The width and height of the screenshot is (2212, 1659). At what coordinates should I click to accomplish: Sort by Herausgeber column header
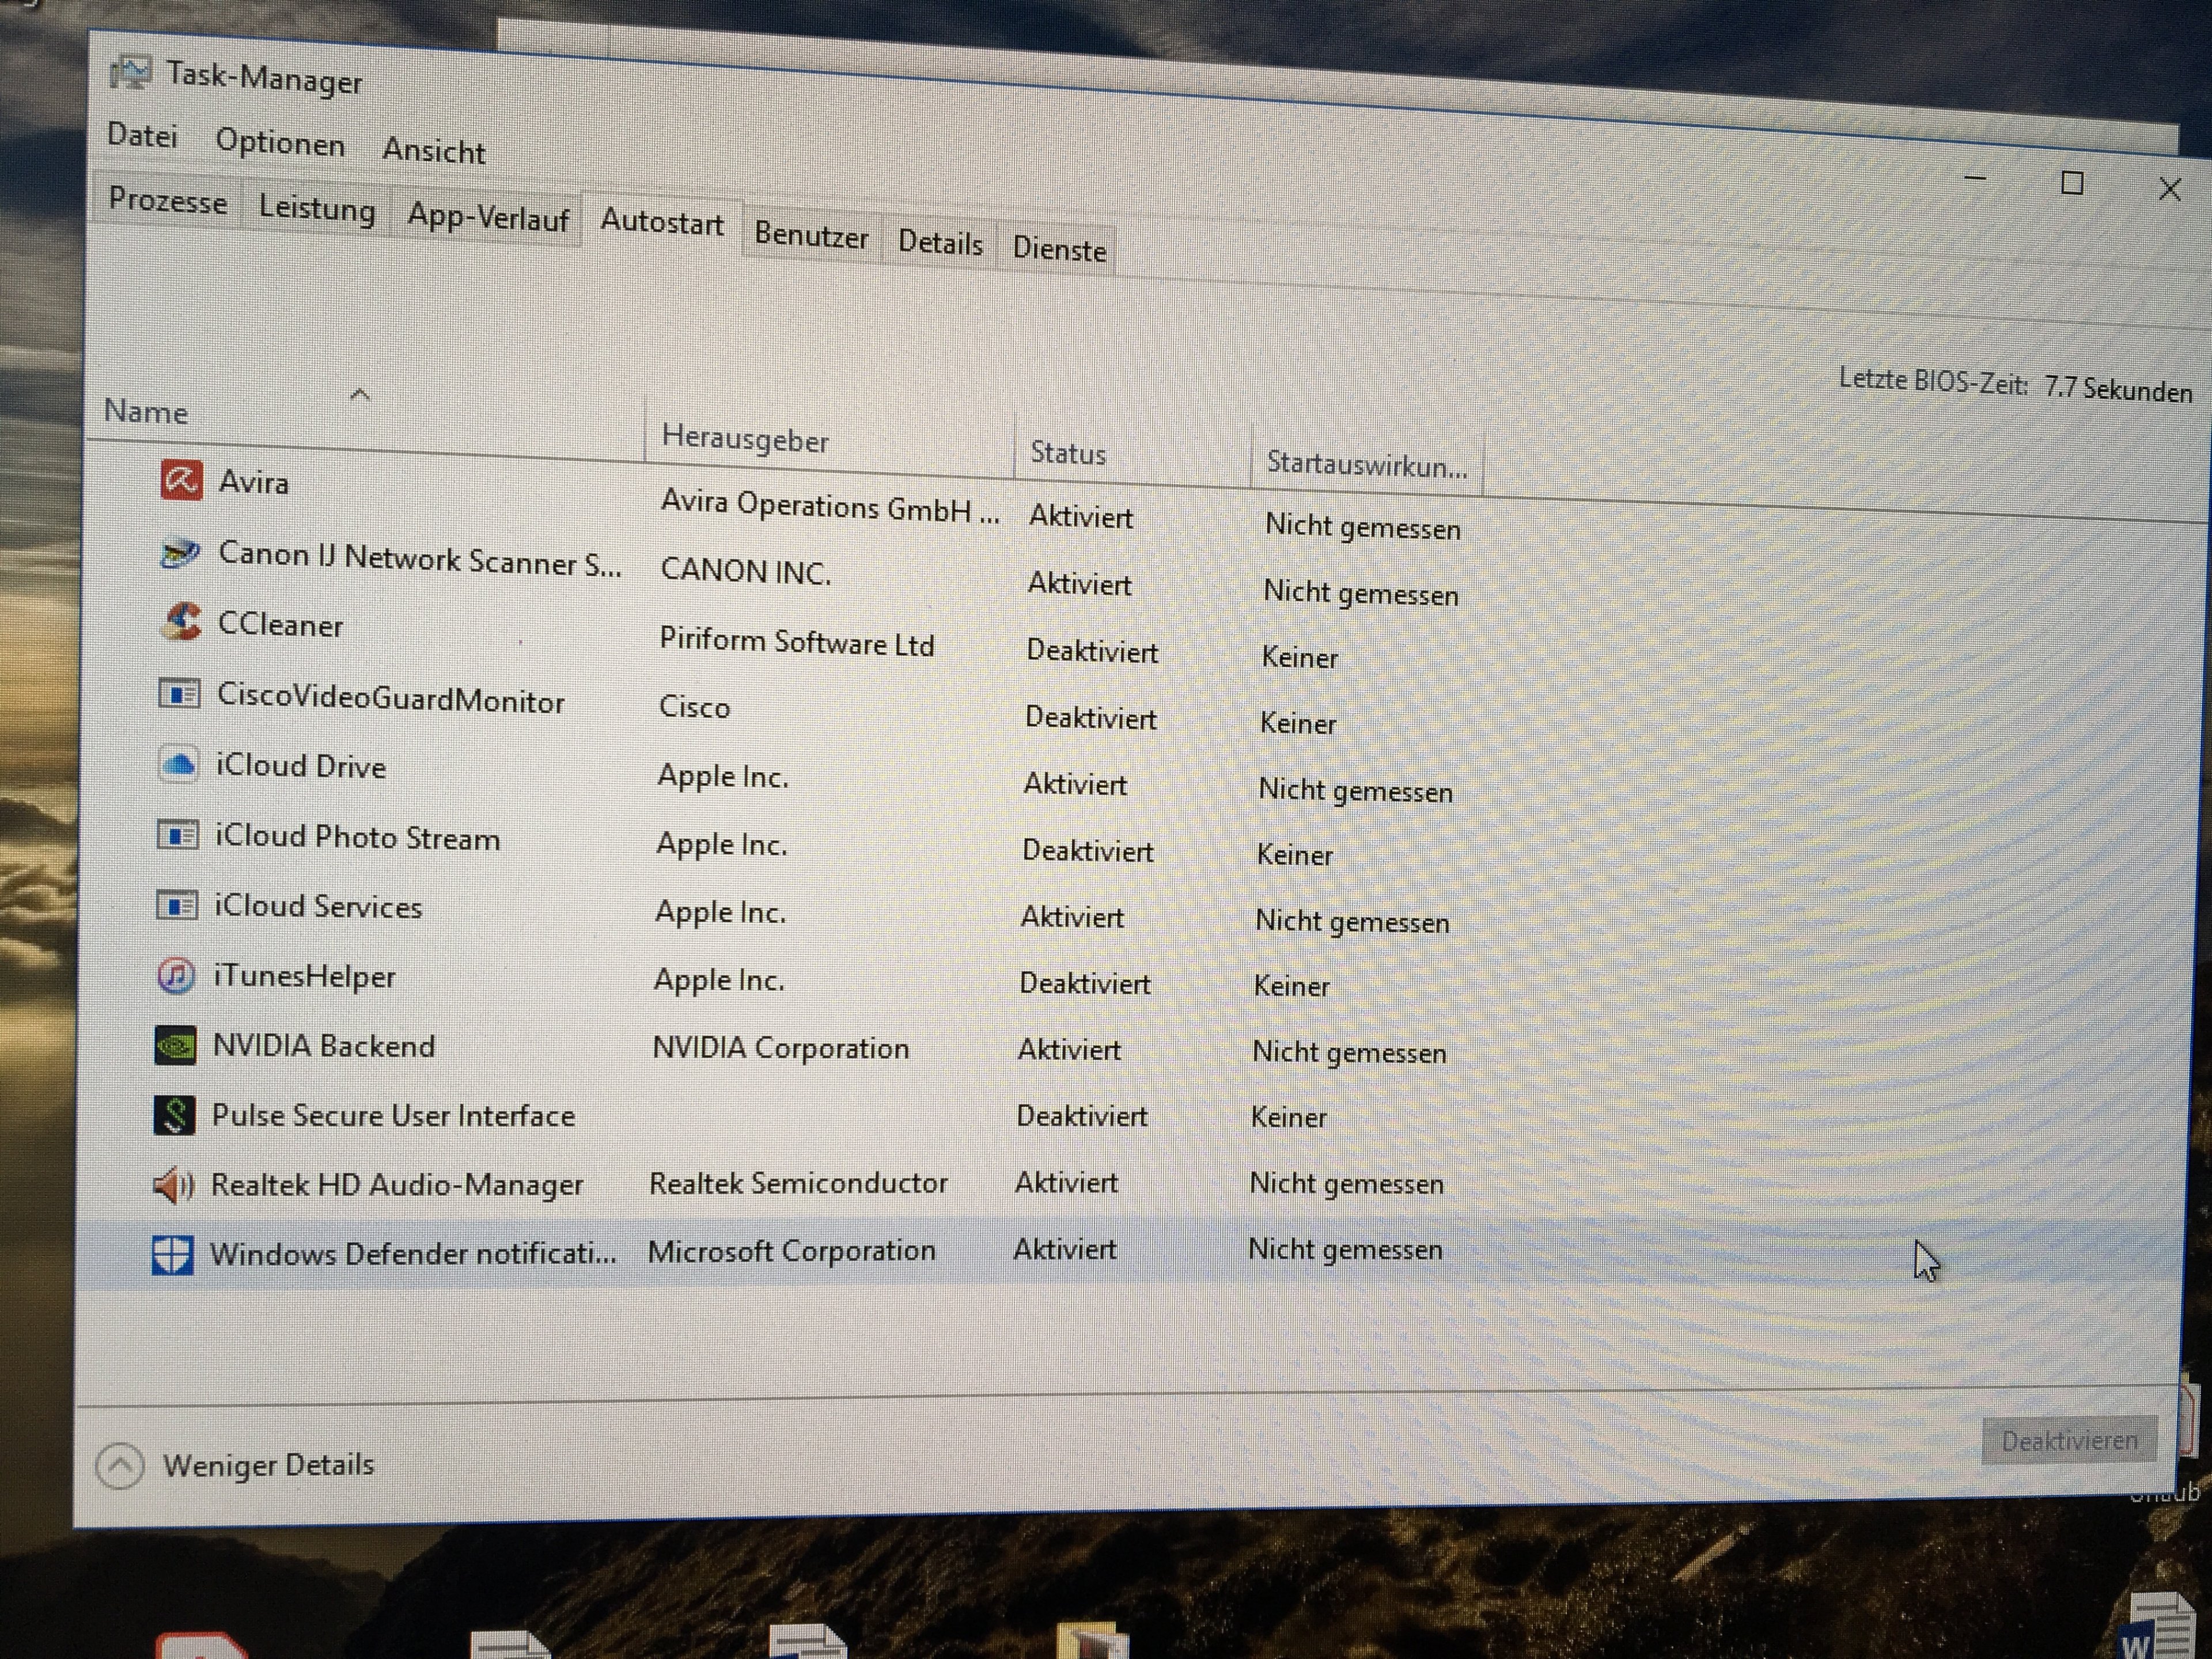[x=745, y=440]
